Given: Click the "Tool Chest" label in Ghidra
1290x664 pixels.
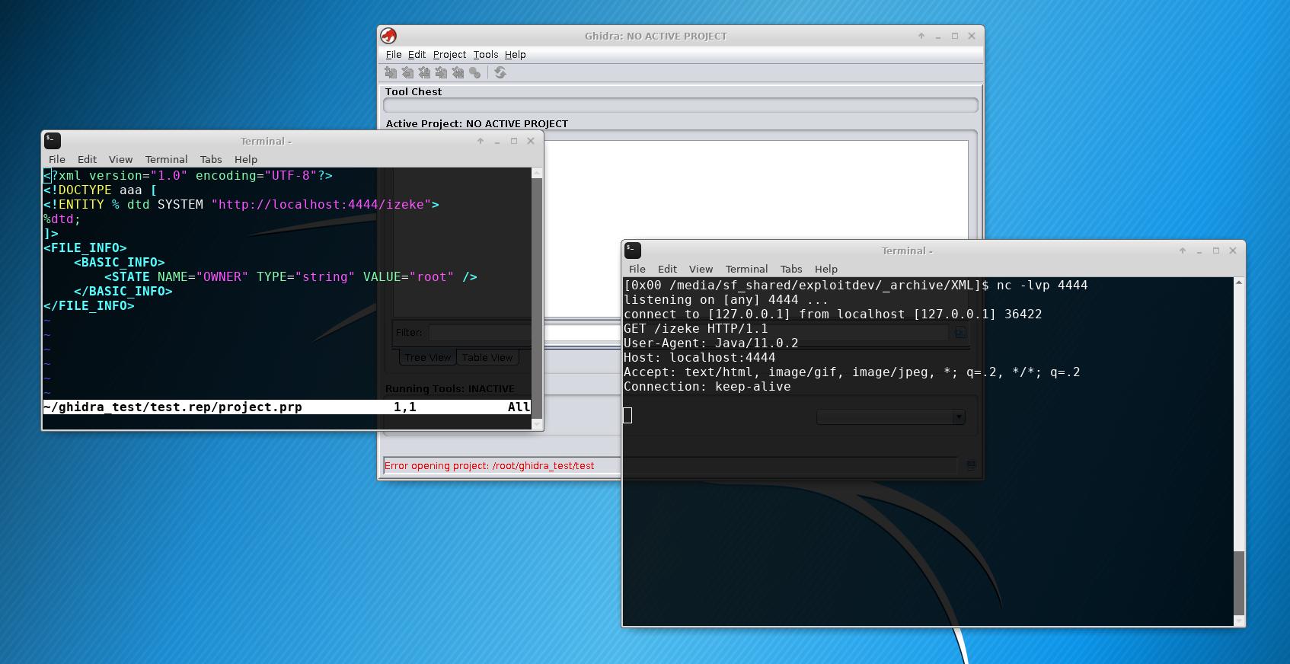Looking at the screenshot, I should point(414,91).
